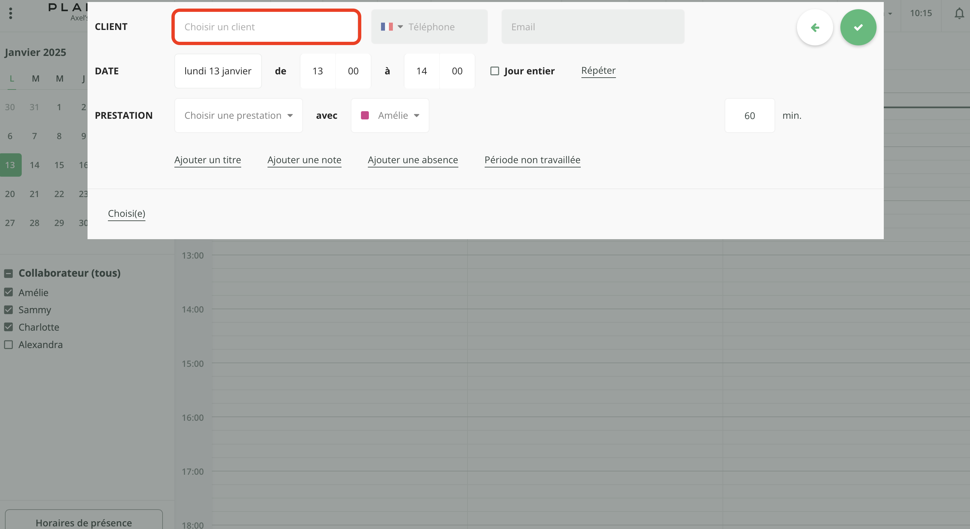Click the back arrow to return
The height and width of the screenshot is (529, 970).
click(815, 27)
